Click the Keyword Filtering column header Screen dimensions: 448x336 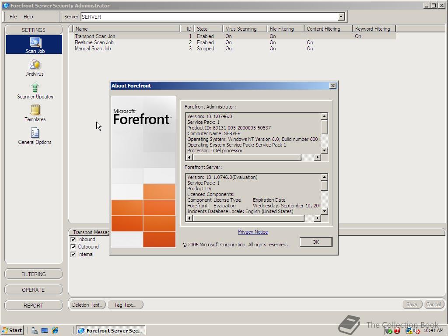[x=374, y=28]
